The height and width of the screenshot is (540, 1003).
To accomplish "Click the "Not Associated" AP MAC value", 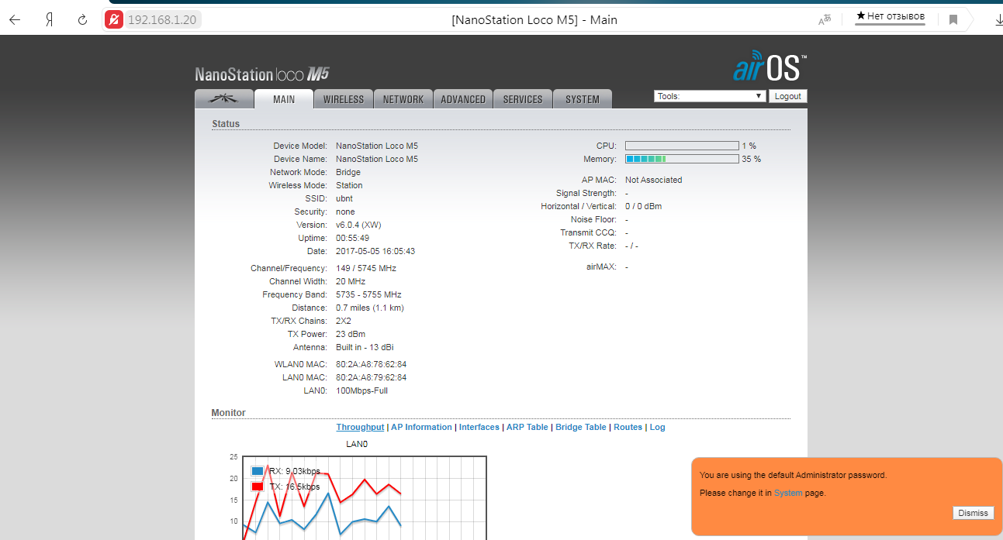I will click(654, 180).
